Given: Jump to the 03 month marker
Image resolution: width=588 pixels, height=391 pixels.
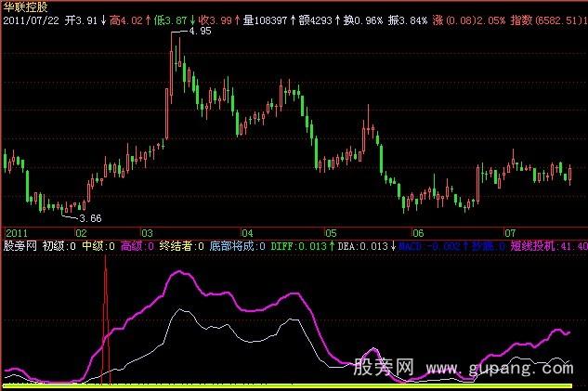Looking at the screenshot, I should click(147, 233).
